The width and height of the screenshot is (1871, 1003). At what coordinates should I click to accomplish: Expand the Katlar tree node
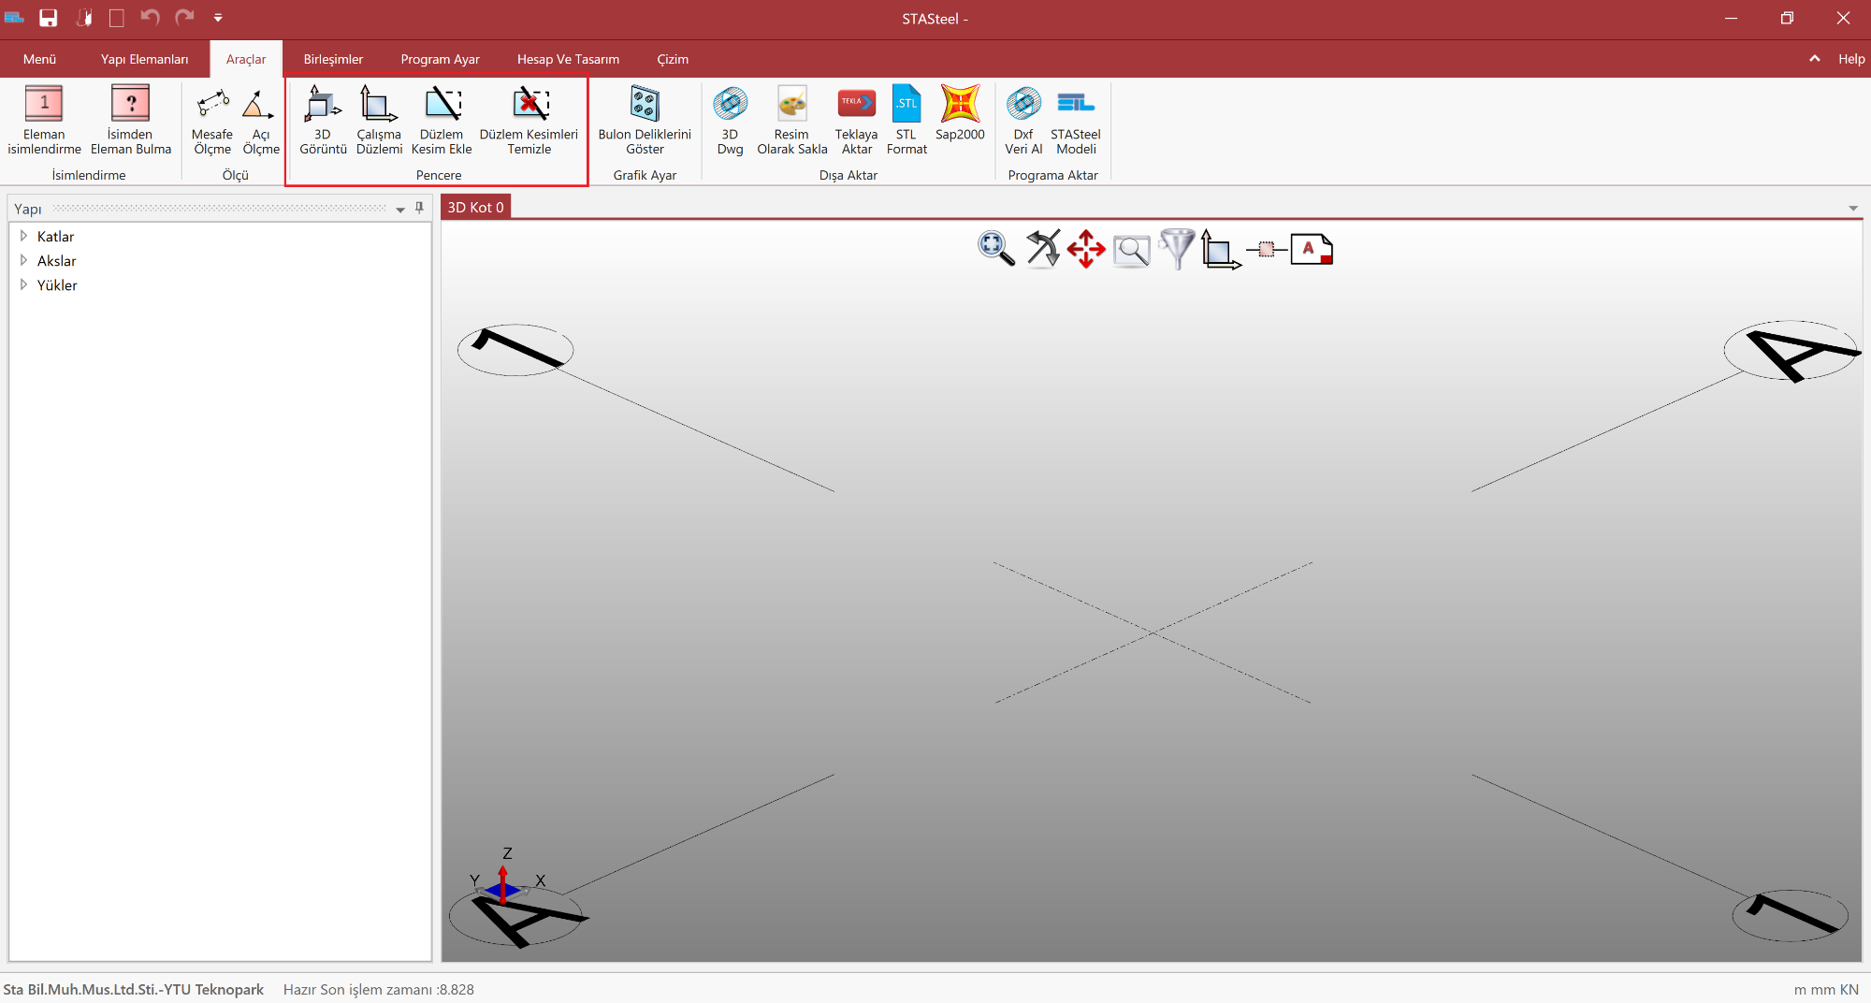(23, 237)
